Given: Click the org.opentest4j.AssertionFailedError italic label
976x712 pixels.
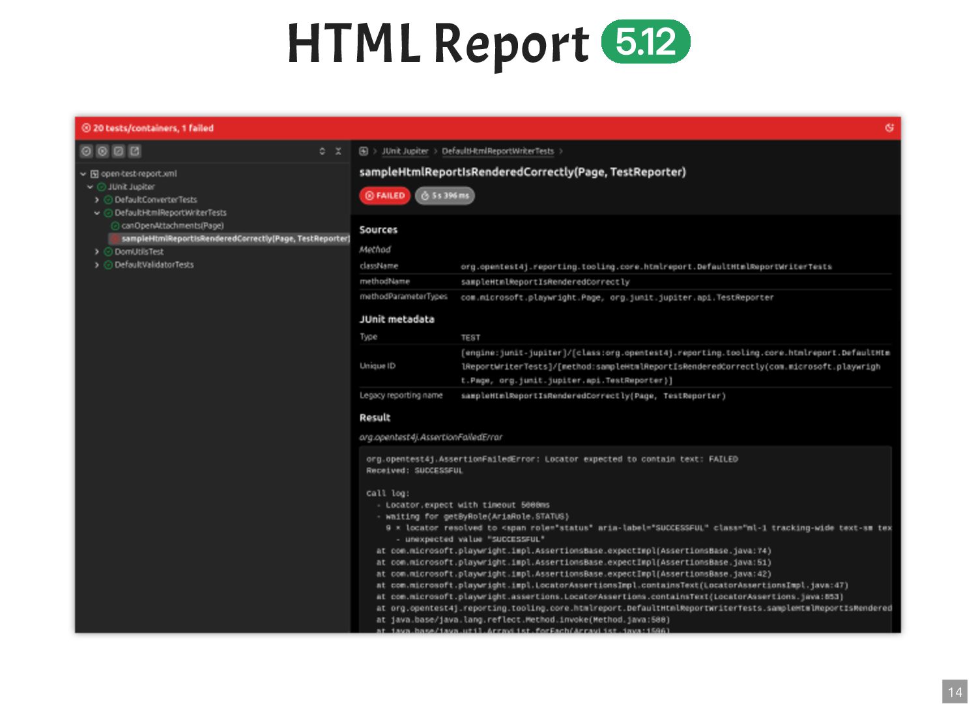Looking at the screenshot, I should coord(431,438).
